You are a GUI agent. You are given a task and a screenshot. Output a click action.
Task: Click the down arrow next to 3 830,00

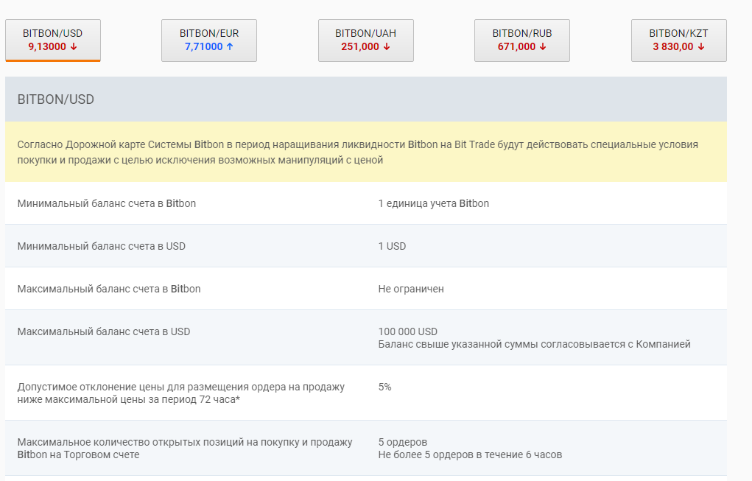click(701, 47)
